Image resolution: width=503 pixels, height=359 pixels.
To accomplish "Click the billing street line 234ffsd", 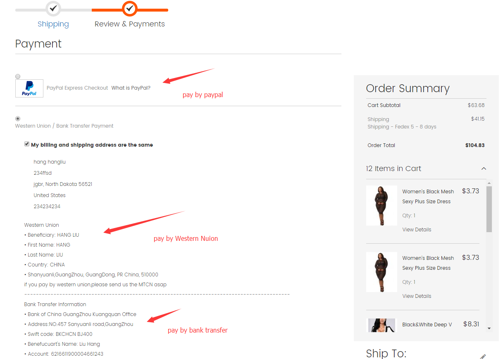I will click(43, 173).
